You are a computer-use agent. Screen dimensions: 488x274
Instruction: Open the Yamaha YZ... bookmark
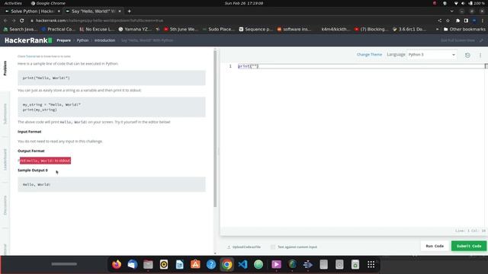135,29
